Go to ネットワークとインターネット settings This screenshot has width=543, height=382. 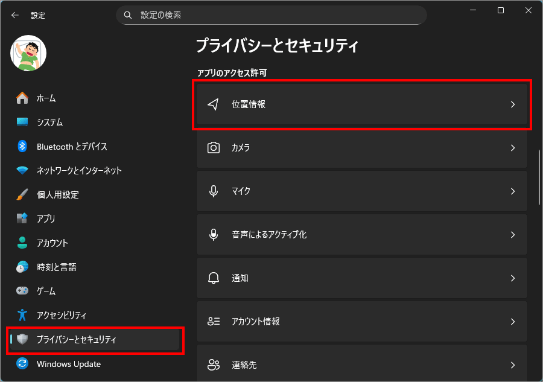coord(78,171)
